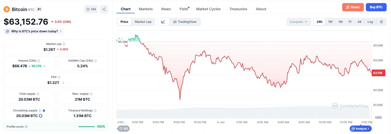Toggle Log scale on chart
This screenshot has width=391, height=134.
(370, 22)
